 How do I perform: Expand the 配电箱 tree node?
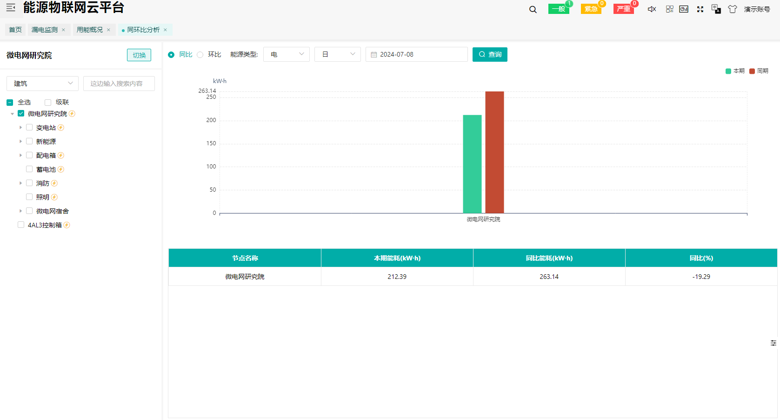[x=21, y=155]
